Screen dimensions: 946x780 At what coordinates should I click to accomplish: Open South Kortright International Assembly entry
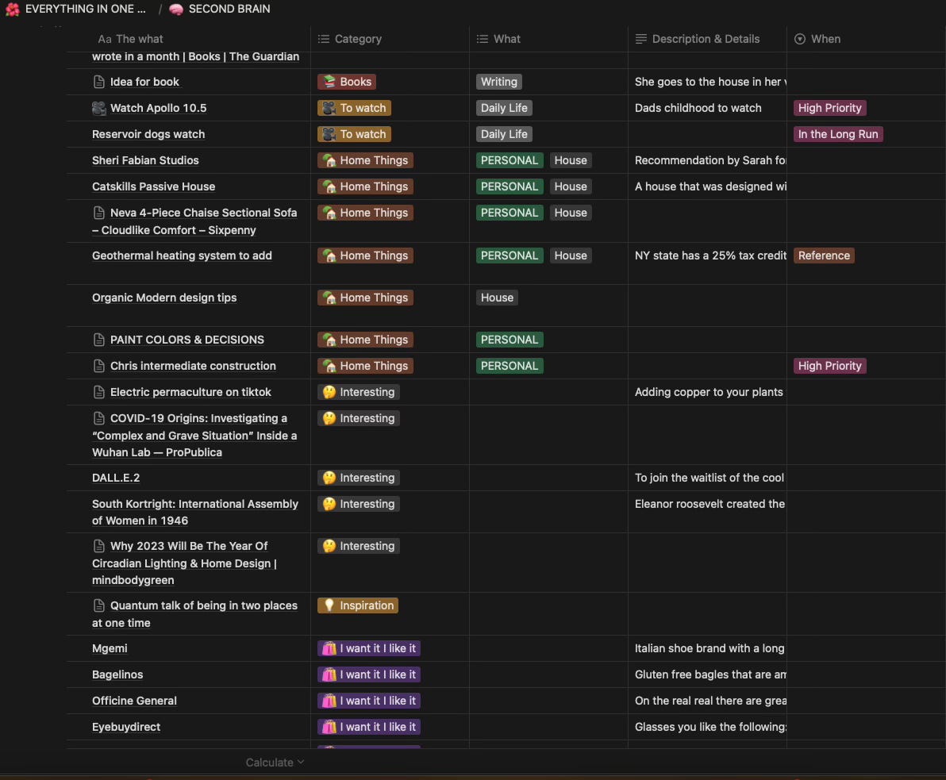195,512
